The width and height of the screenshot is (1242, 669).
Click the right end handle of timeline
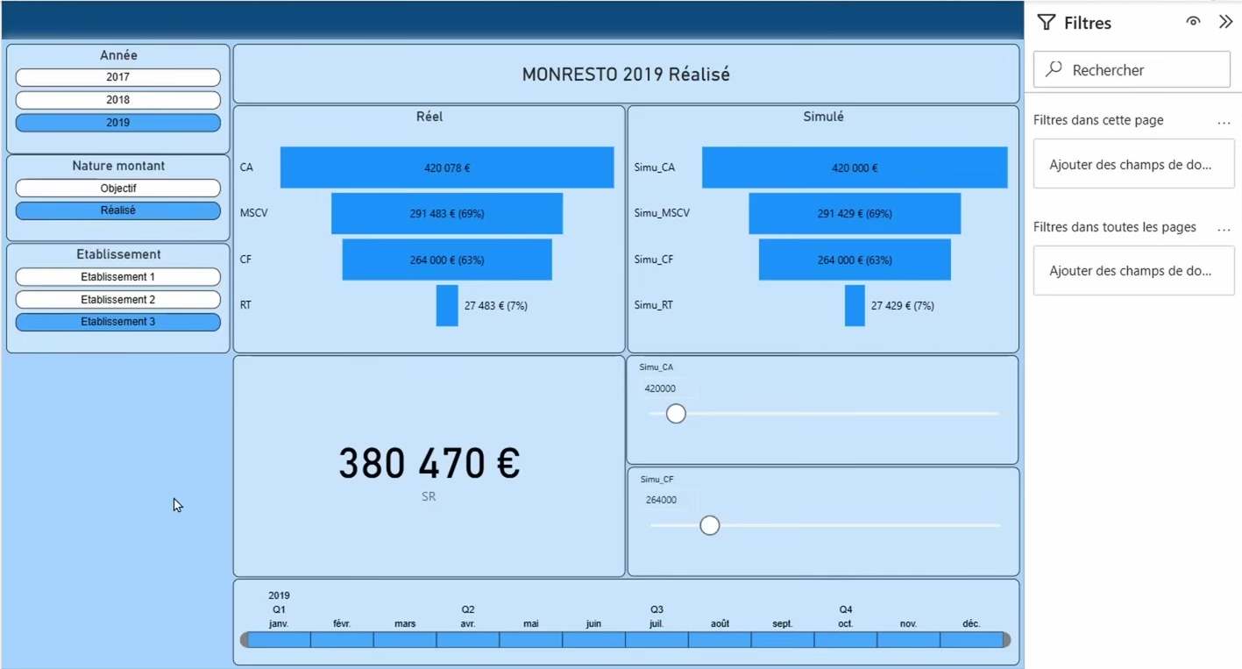(x=1006, y=640)
